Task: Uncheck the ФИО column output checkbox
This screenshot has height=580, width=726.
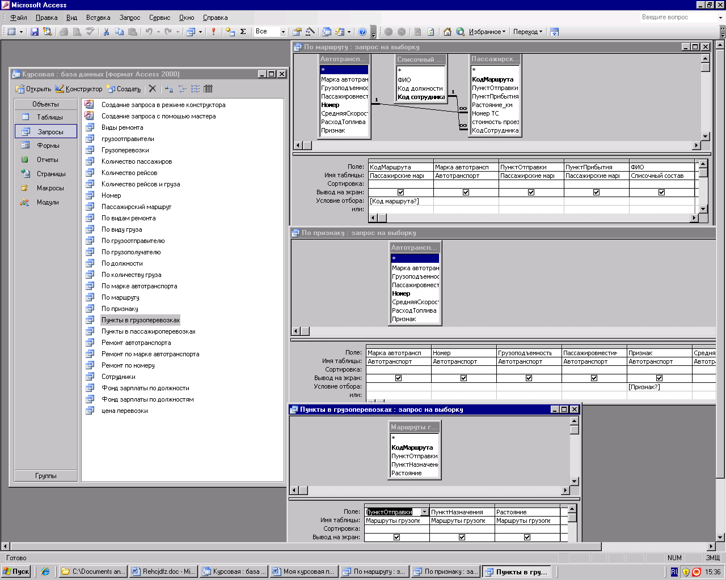Action: (661, 193)
